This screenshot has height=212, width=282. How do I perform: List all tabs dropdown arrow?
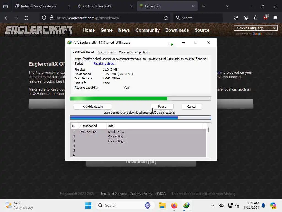coord(227,6)
